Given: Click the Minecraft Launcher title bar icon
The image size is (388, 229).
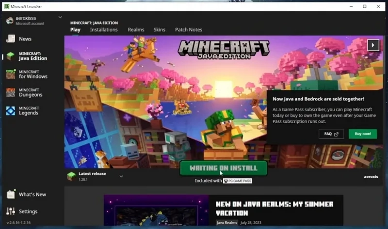Looking at the screenshot, I should coord(7,6).
